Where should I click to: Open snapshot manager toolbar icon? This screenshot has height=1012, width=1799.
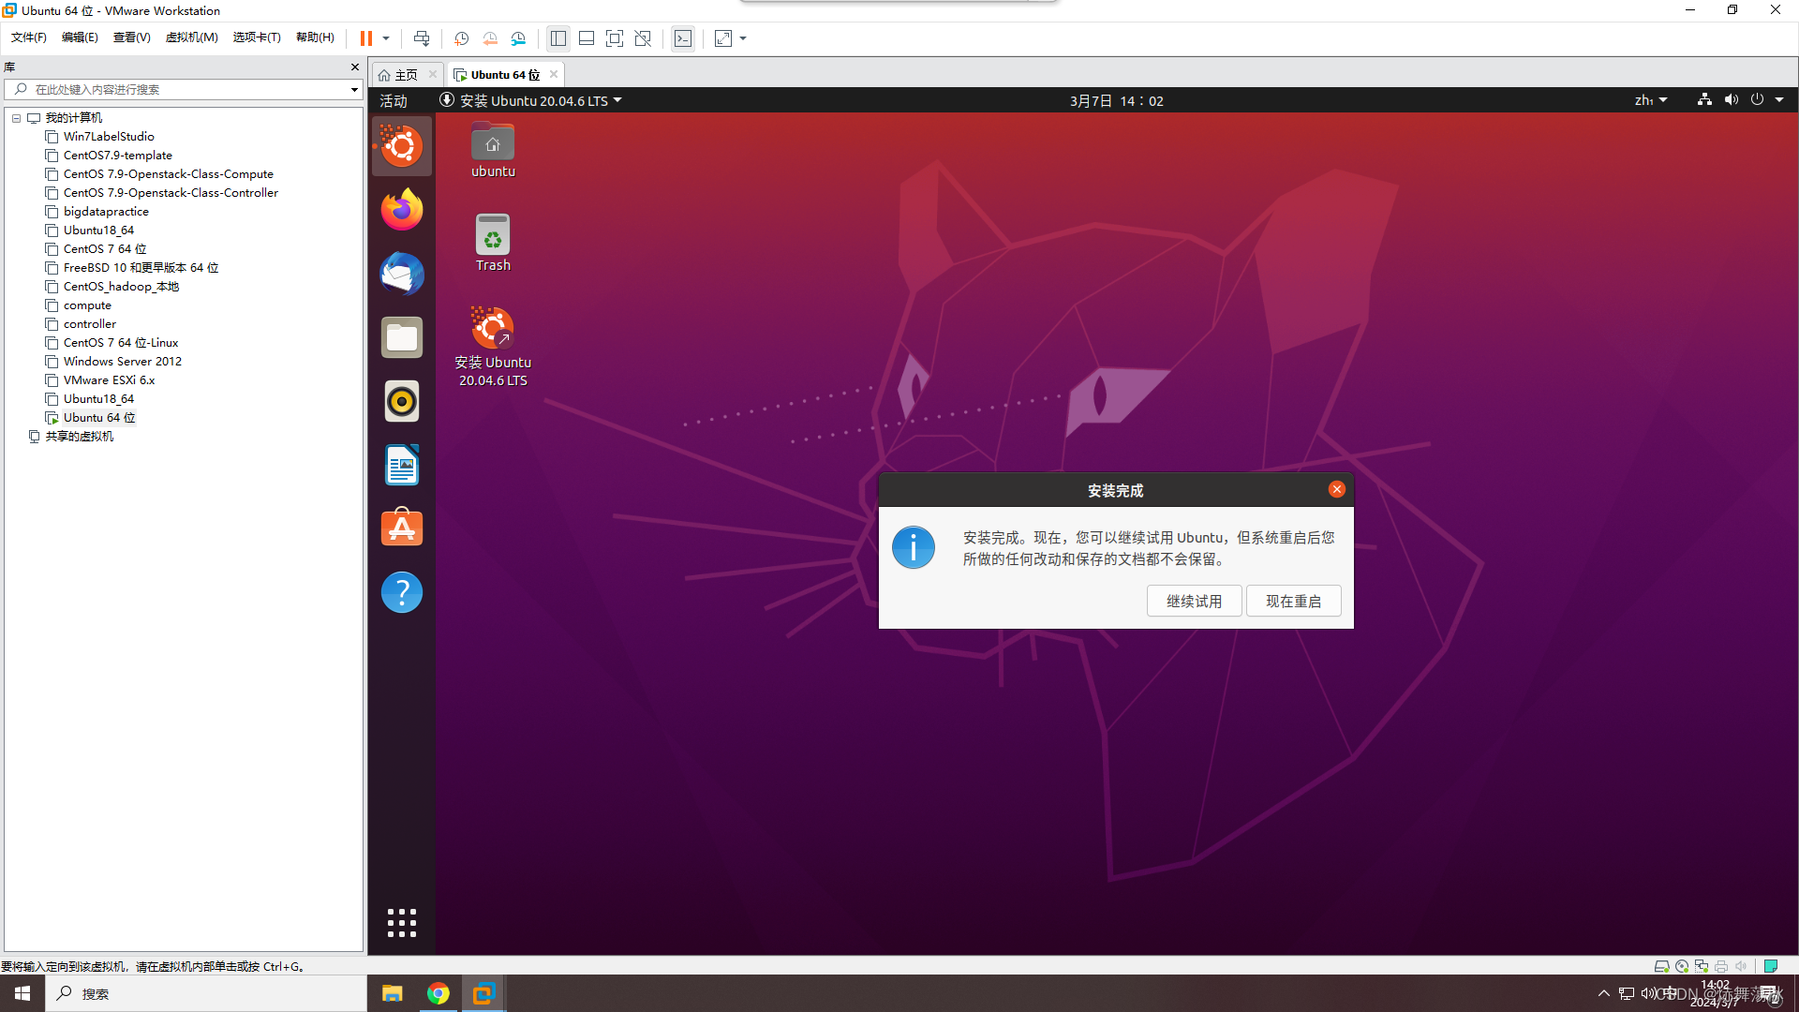coord(518,38)
